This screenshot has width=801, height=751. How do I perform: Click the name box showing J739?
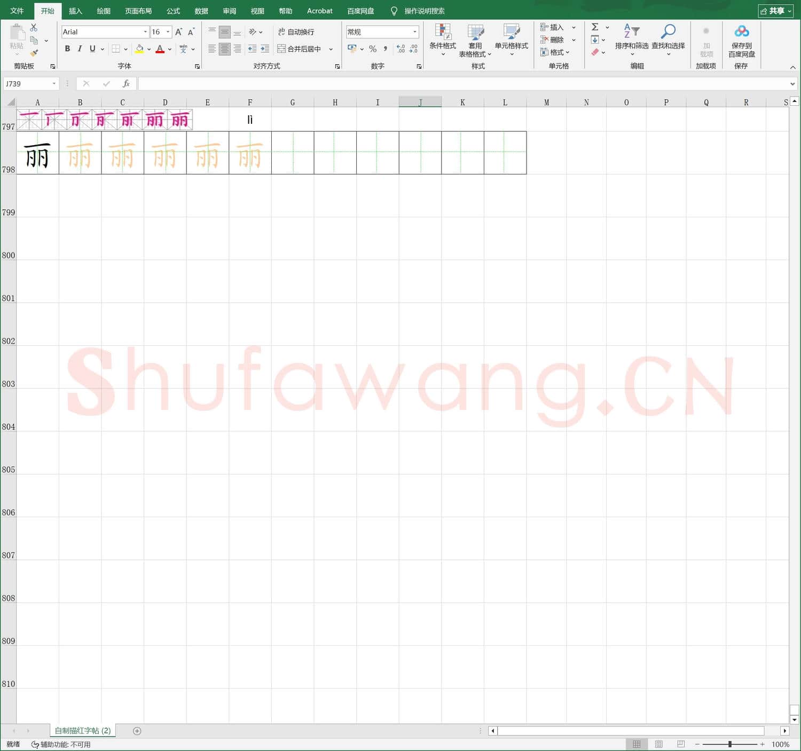(x=30, y=84)
